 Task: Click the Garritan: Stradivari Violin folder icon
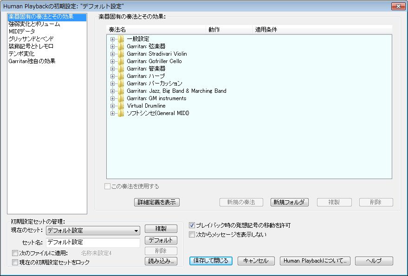(121, 54)
